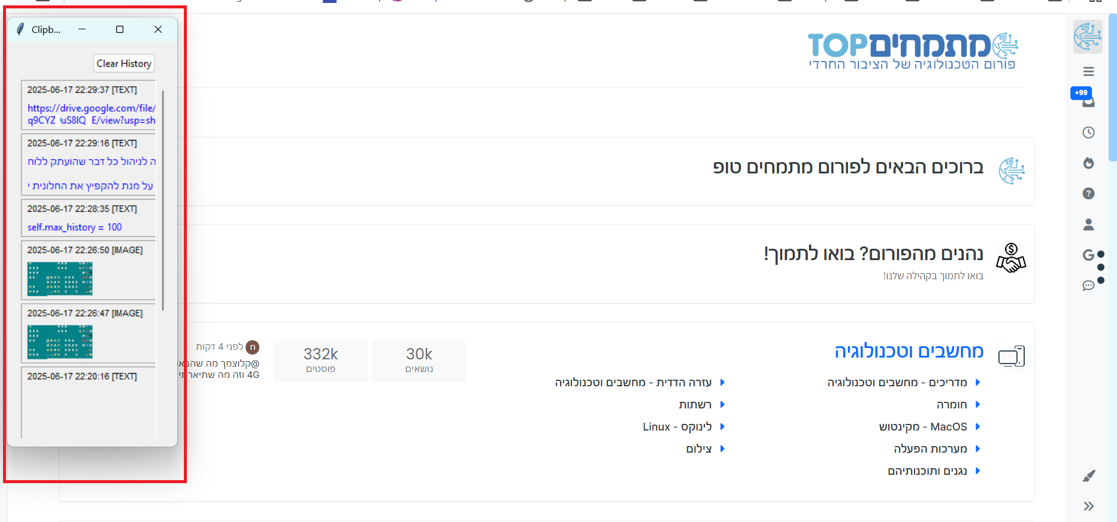
Task: Select the self.max_history = 100 clipboard entry
Action: click(x=75, y=227)
